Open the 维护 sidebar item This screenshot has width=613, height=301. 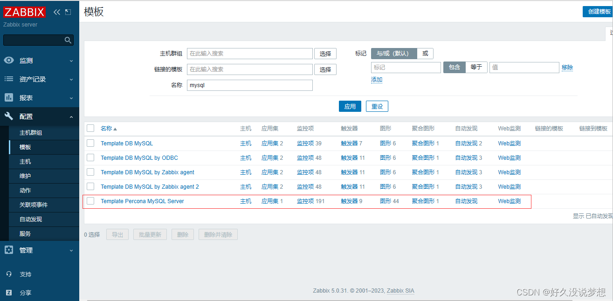25,176
